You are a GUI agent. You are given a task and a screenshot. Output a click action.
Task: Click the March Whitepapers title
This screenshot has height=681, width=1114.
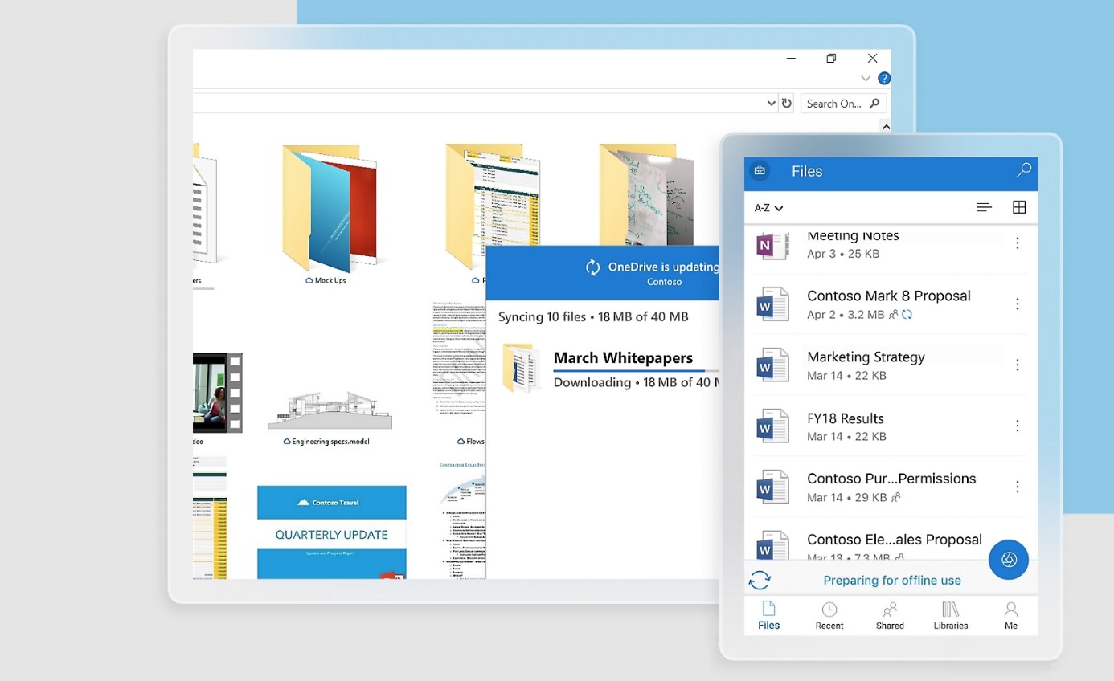click(x=624, y=357)
